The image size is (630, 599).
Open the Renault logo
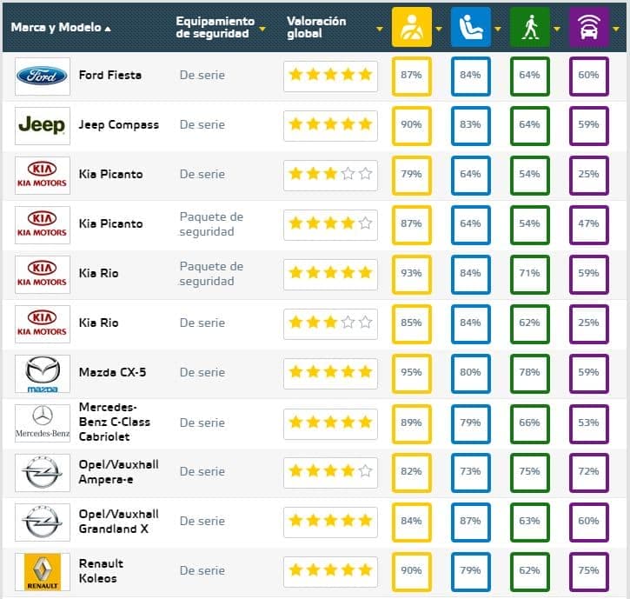[42, 571]
